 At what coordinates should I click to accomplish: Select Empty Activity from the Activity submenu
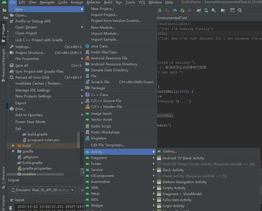click(174, 188)
